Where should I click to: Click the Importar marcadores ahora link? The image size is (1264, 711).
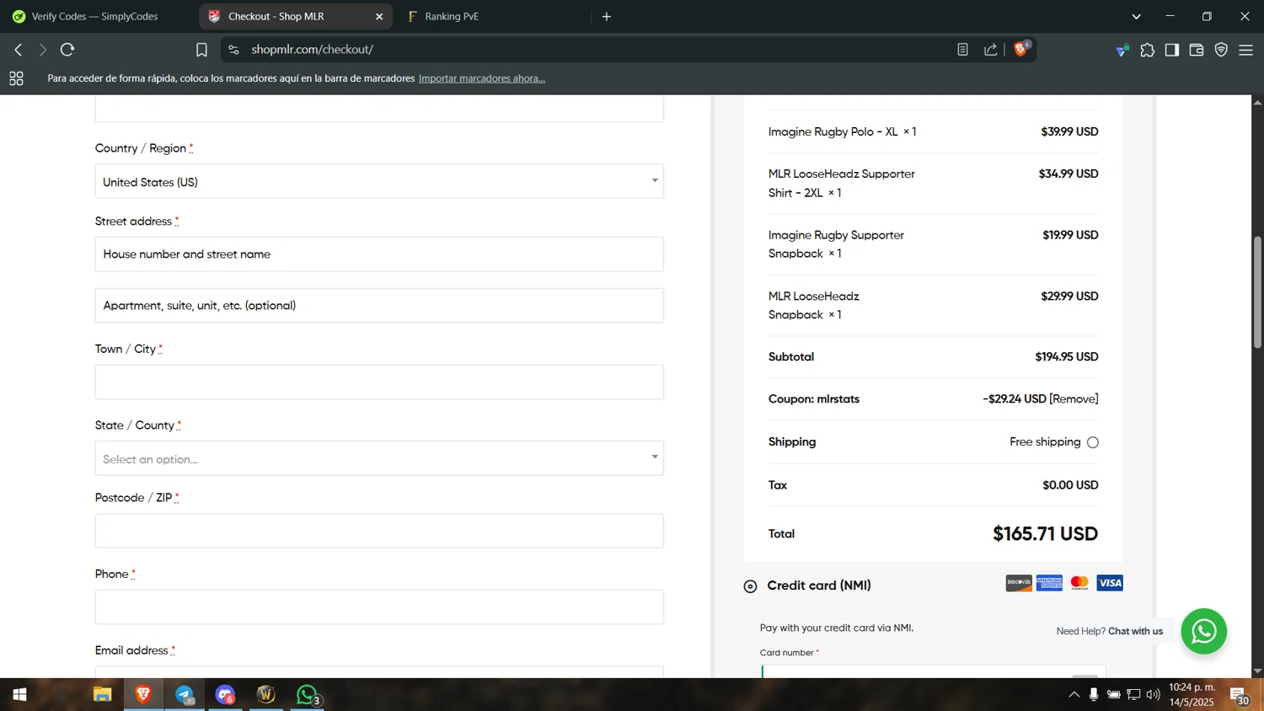(x=482, y=78)
